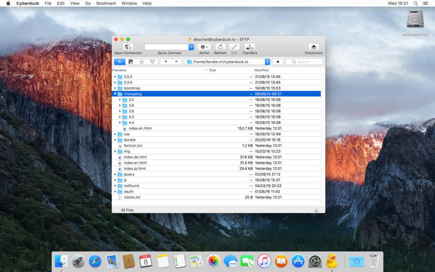This screenshot has height=272, width=435.
Task: Open the path /home/iterate.ch/cyberduck.io dropdown
Action: [267, 62]
